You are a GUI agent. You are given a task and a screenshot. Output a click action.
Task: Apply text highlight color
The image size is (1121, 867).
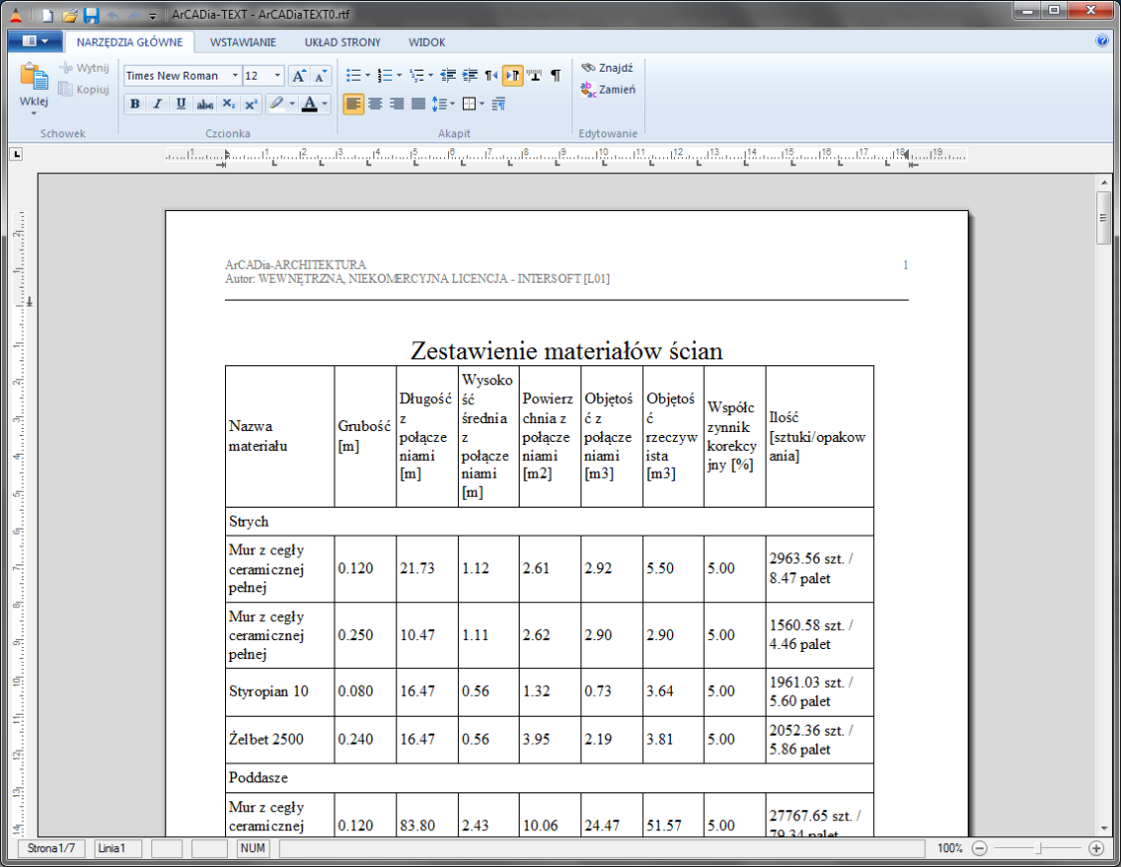coord(277,105)
